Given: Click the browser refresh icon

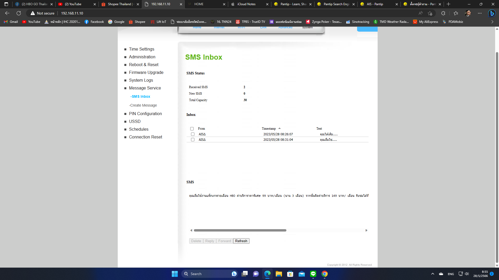Looking at the screenshot, I should point(19,13).
